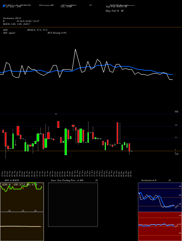Screen dimensions: 182x241
Task: Open the empty Intra Day Trading Price panel
Action: [x=73, y=204]
